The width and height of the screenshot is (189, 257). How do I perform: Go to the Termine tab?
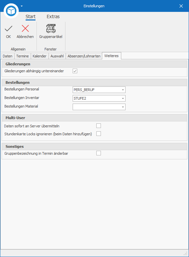point(23,56)
